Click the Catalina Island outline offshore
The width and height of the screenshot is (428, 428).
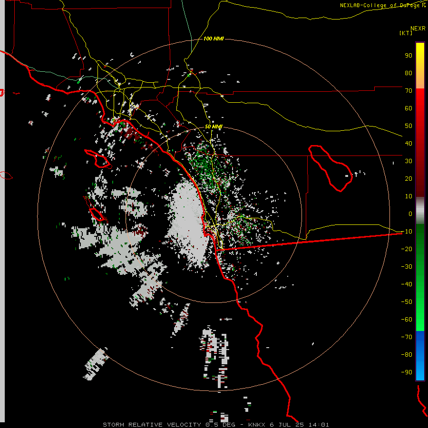pos(97,158)
